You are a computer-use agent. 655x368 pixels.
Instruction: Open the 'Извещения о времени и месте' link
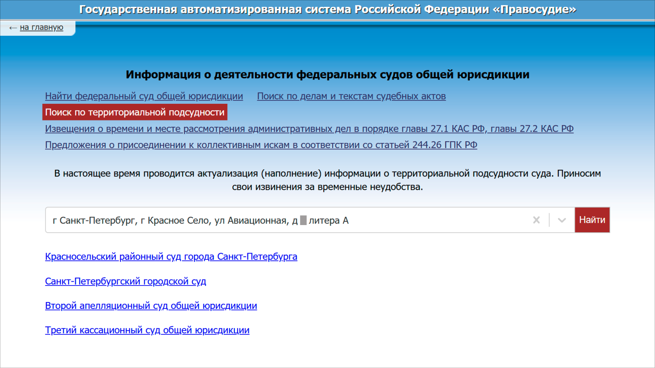pos(309,128)
